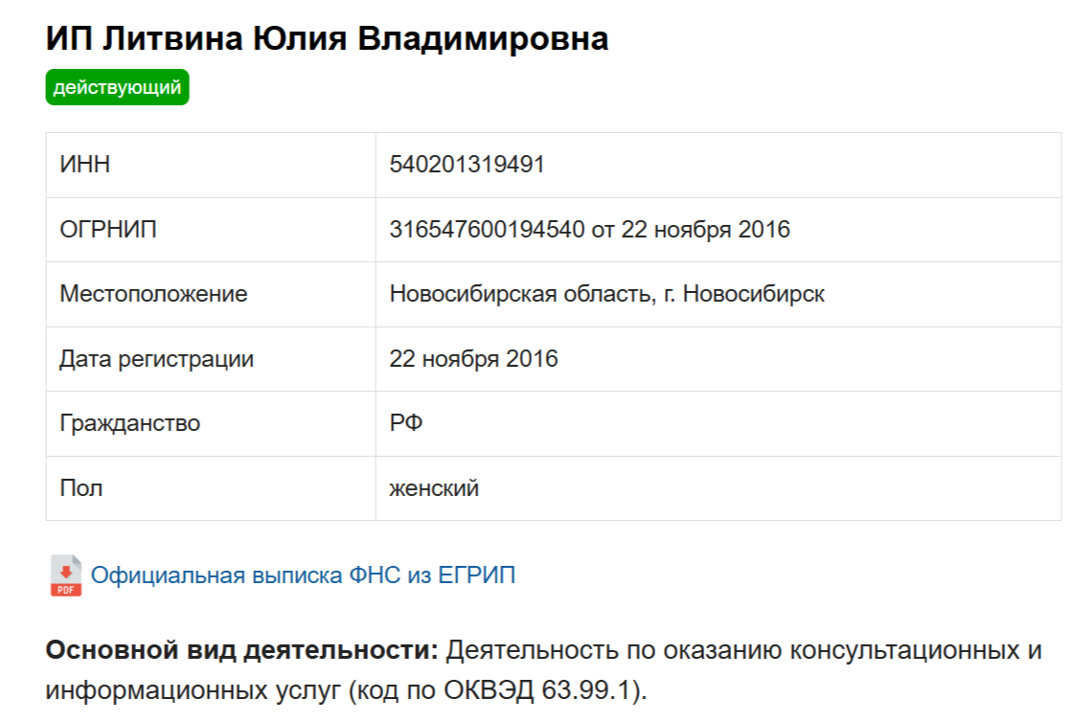The height and width of the screenshot is (722, 1073).
Task: Select the Новосибирская область, г. Новосибирск value
Action: point(606,294)
